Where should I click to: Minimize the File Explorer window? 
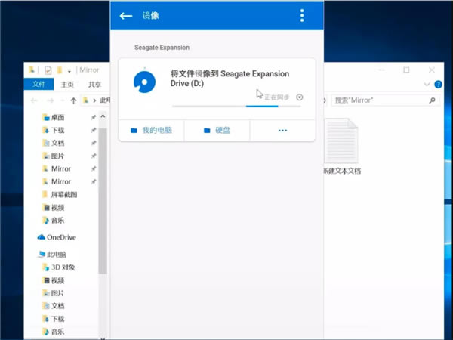(x=382, y=70)
